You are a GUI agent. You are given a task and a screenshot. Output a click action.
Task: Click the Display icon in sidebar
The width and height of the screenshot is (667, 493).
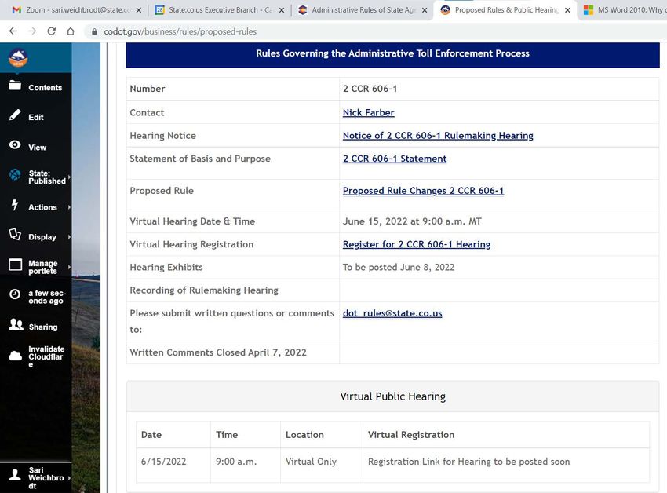click(15, 234)
